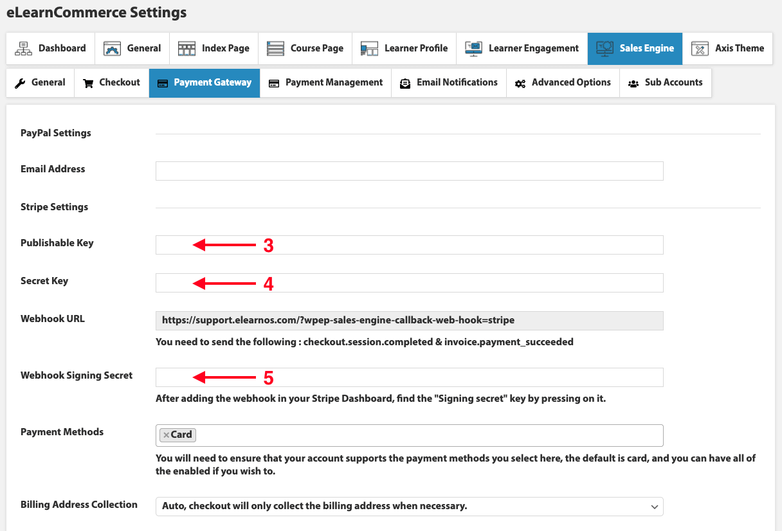
Task: Click the Learner Engagement monitor icon
Action: (473, 48)
